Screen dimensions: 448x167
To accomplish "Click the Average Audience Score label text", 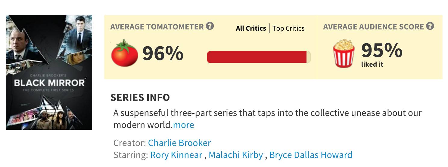I will point(373,27).
